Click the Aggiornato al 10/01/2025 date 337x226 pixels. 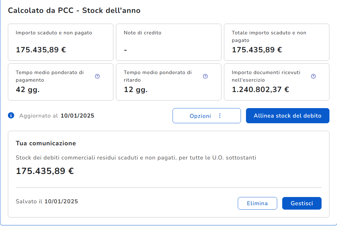point(77,116)
